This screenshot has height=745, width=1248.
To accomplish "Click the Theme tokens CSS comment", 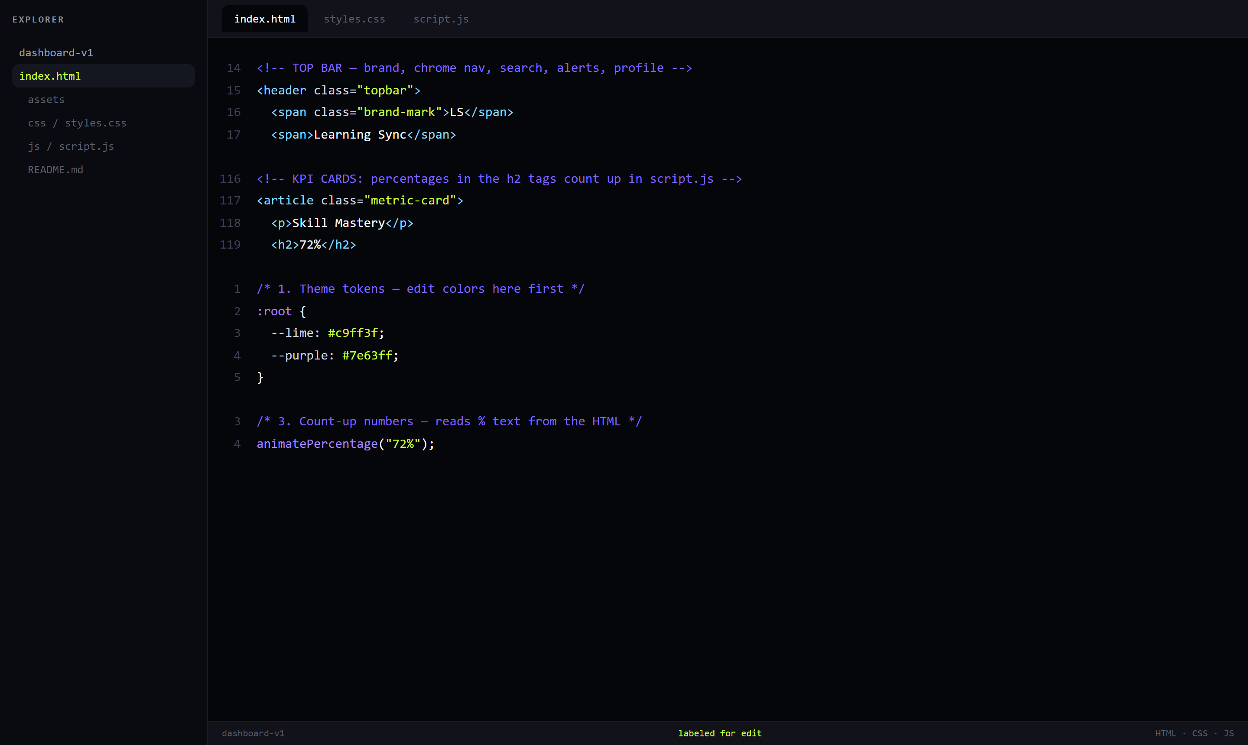I will pyautogui.click(x=421, y=288).
